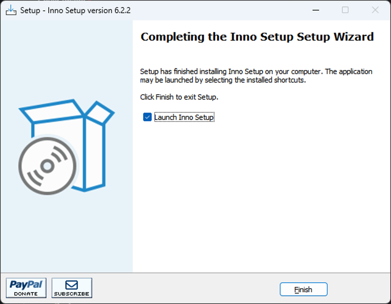The width and height of the screenshot is (391, 304).
Task: Click the DONATE caption under PayPal
Action: (x=26, y=294)
